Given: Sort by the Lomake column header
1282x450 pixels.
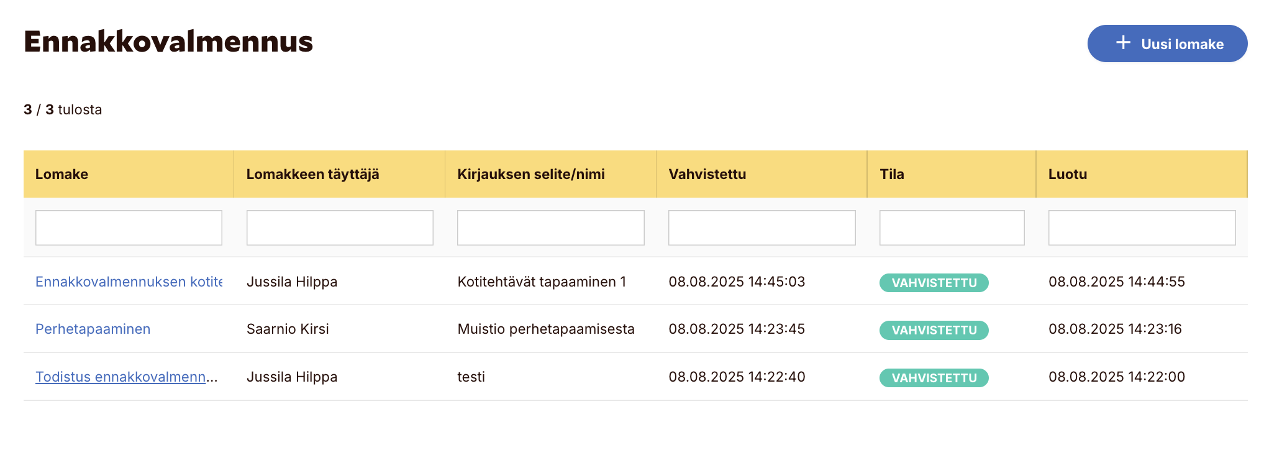Looking at the screenshot, I should [x=61, y=174].
